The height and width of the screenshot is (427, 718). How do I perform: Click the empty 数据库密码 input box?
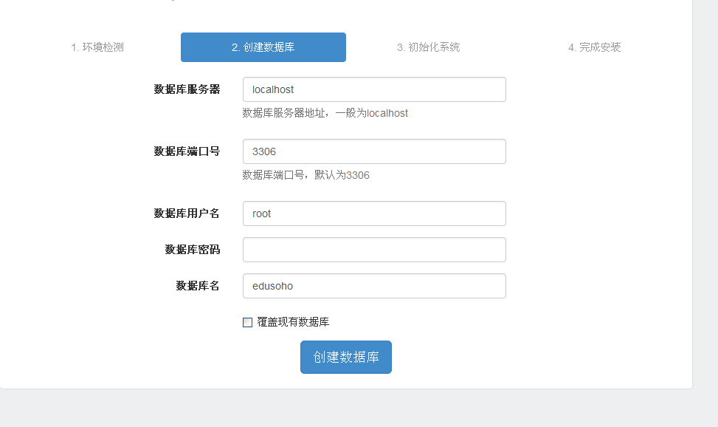pyautogui.click(x=374, y=250)
